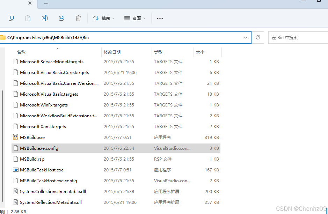Click the Refresh button beside address bar

[x=258, y=37]
